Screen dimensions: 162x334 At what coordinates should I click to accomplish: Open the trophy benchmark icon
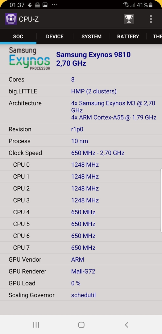(x=129, y=19)
